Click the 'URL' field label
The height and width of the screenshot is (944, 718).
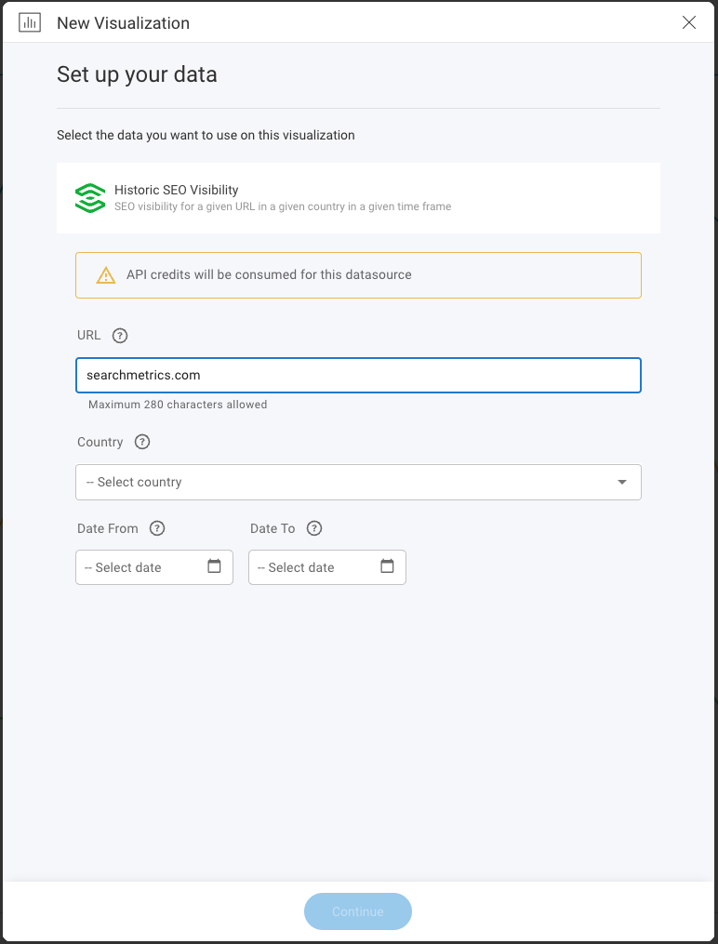[x=89, y=336]
